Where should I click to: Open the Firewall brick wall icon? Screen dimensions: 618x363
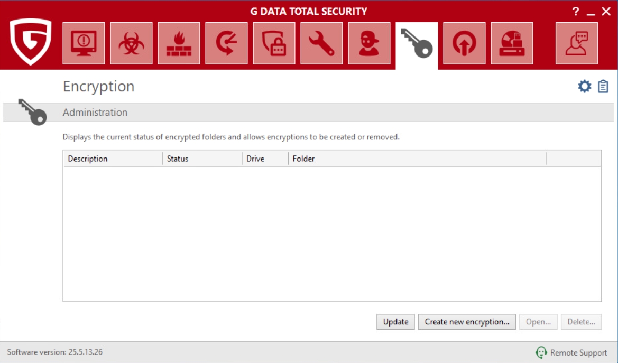[179, 43]
